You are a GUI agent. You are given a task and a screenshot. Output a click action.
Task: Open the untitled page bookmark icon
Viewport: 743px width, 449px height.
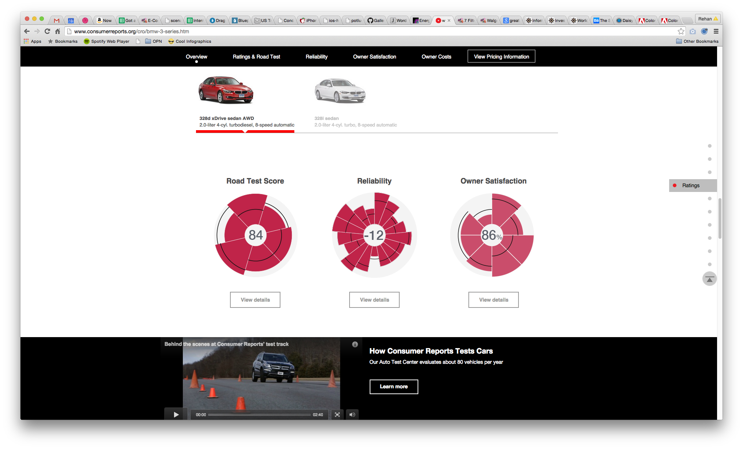138,41
